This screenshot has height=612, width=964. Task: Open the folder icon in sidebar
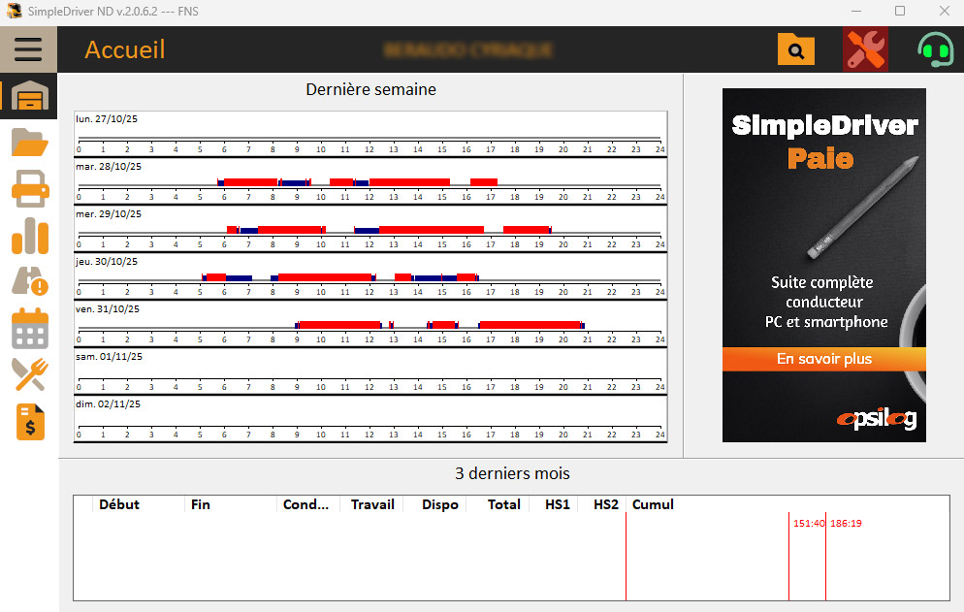29,144
